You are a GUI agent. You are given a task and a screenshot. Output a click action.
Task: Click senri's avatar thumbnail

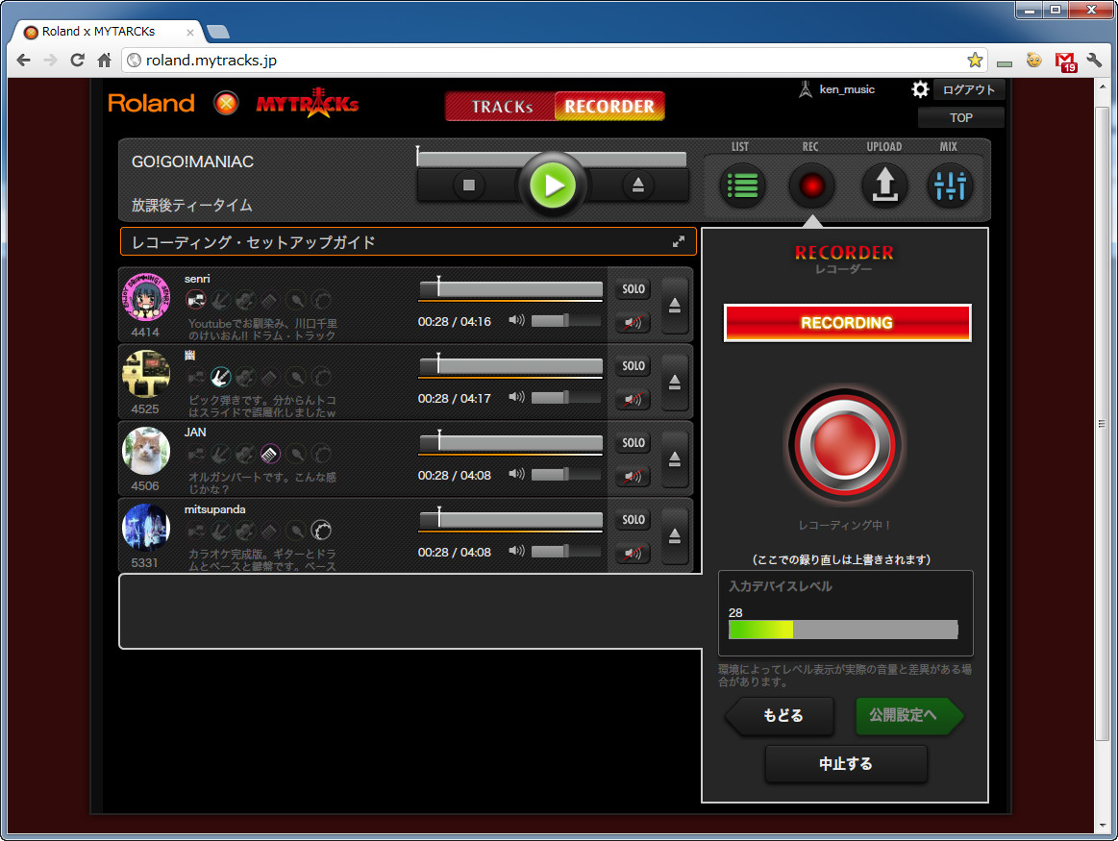(x=146, y=297)
